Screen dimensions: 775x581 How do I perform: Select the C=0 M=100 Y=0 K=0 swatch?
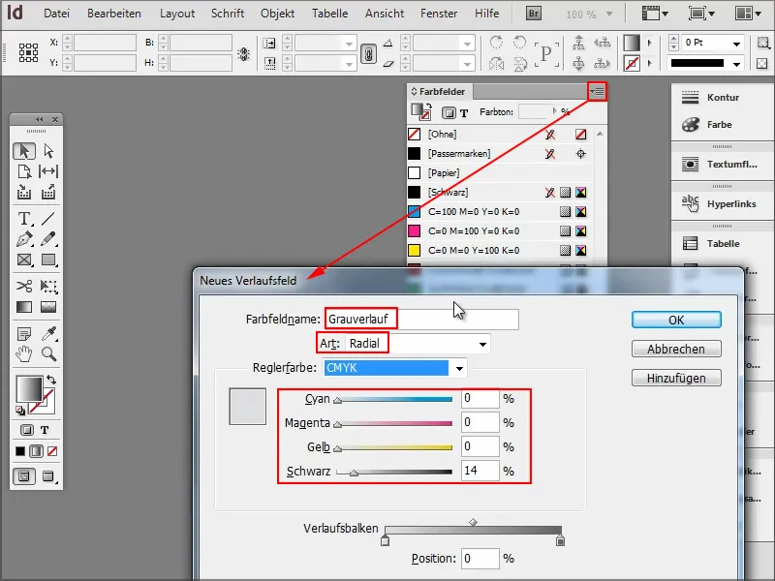pyautogui.click(x=499, y=230)
